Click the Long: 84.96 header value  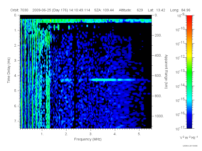click(x=180, y=10)
